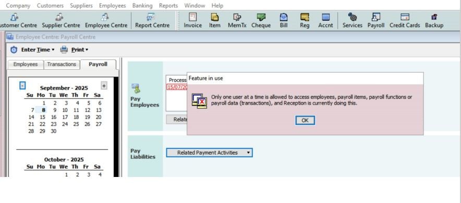Expand calendar using plus button

[104, 85]
